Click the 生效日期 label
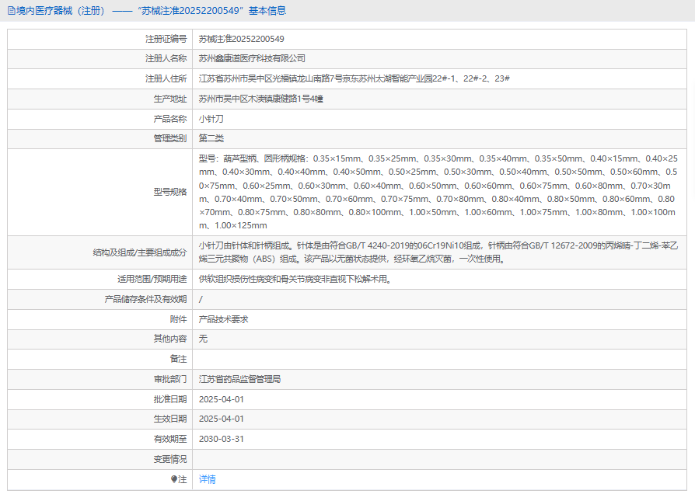The height and width of the screenshot is (494, 695). [x=170, y=419]
